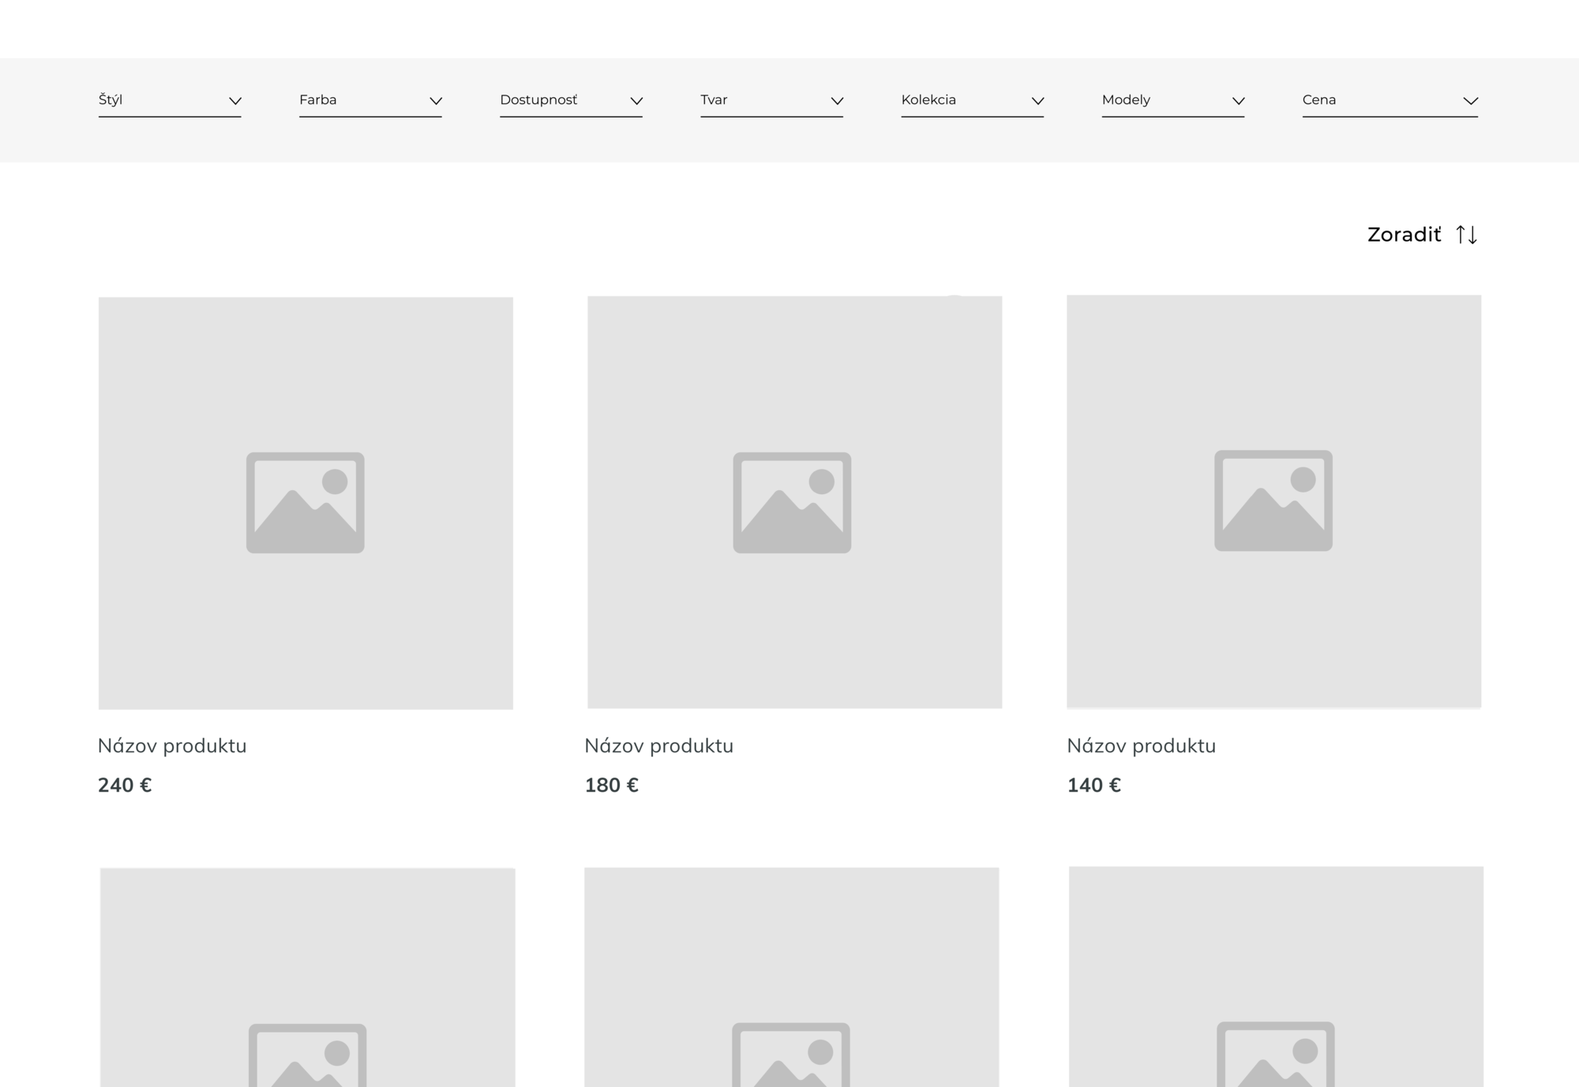1579x1087 pixels.
Task: Expand the Štýl filter chevron
Action: click(x=234, y=101)
